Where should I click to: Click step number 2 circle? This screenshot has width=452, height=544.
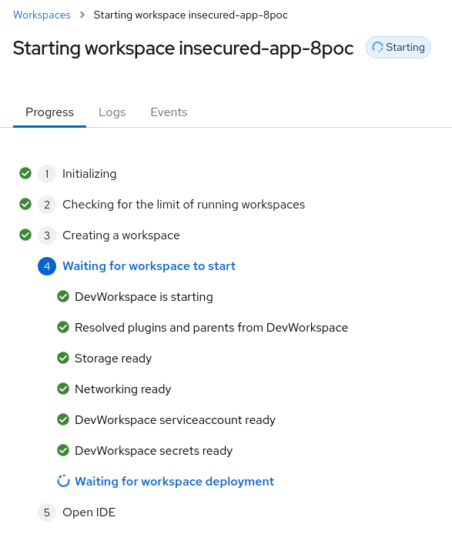coord(47,205)
